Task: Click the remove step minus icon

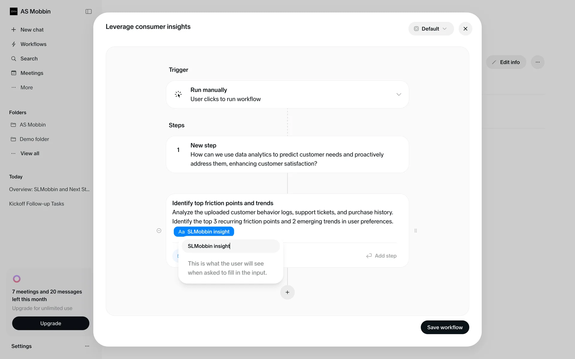Action: [x=159, y=231]
